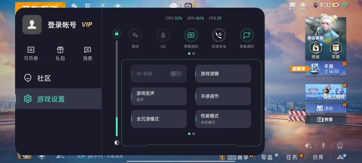
Task: Toggle the 拒接来电 call-block icon
Action: click(219, 35)
